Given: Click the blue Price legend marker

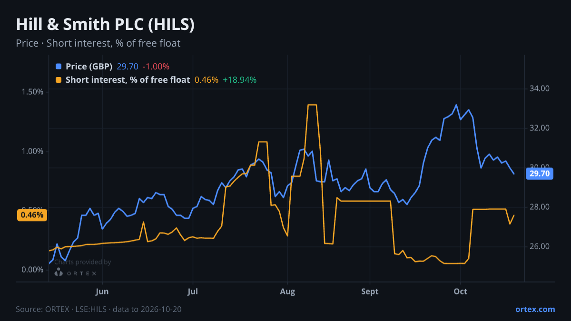Looking at the screenshot, I should pos(59,67).
